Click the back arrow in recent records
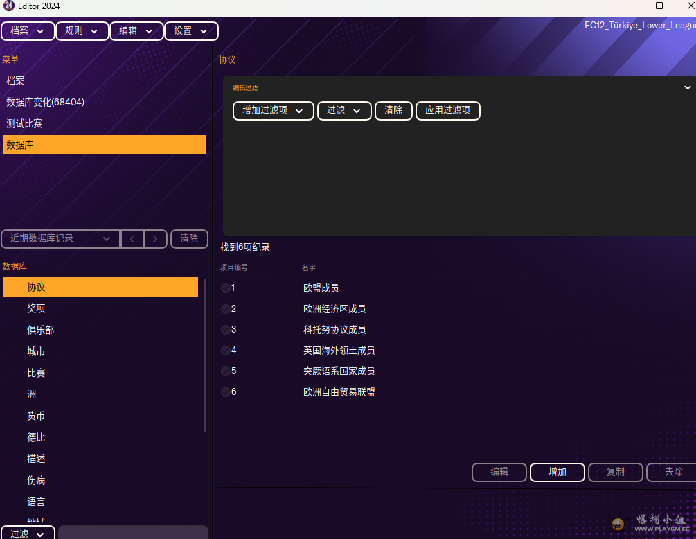 tap(132, 238)
